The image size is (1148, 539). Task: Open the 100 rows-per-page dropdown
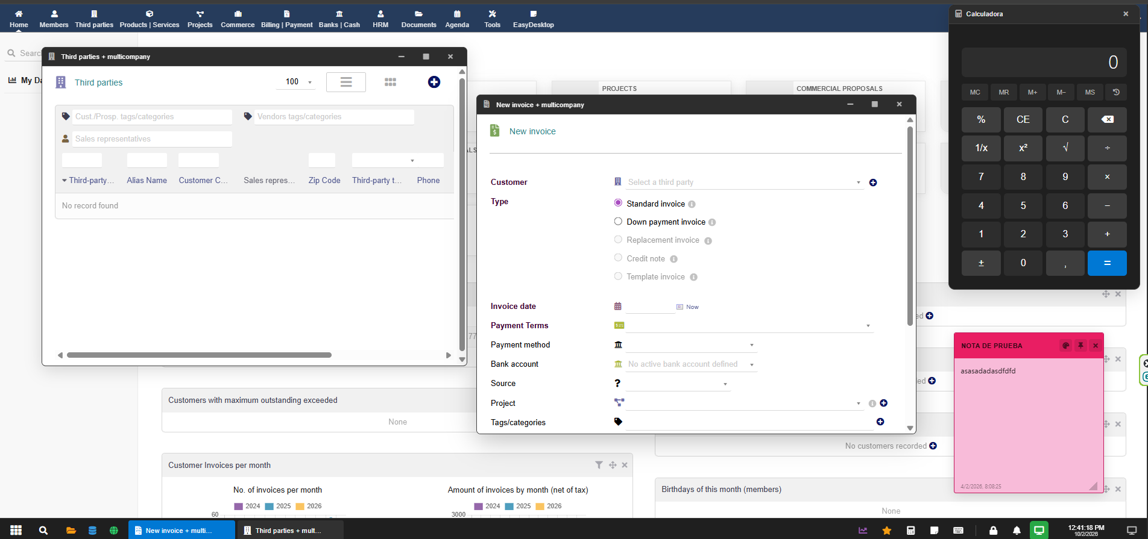(x=296, y=82)
